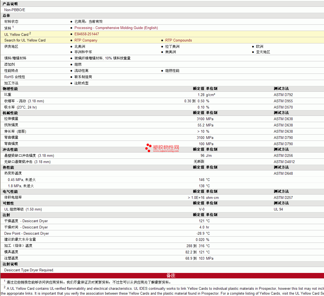Select the 注射说明 section header
324x296 pixels.
pos(10,264)
